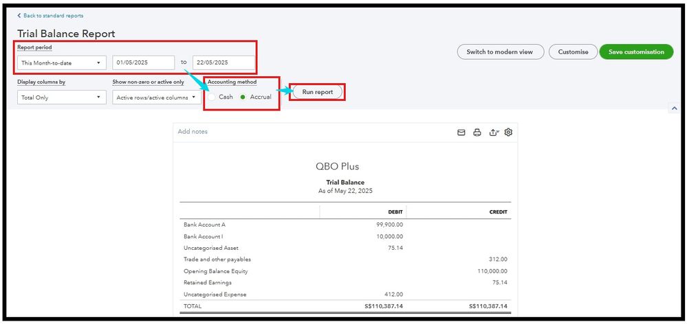Click the Show non-zero or active only label
This screenshot has width=687, height=324.
pyautogui.click(x=148, y=82)
